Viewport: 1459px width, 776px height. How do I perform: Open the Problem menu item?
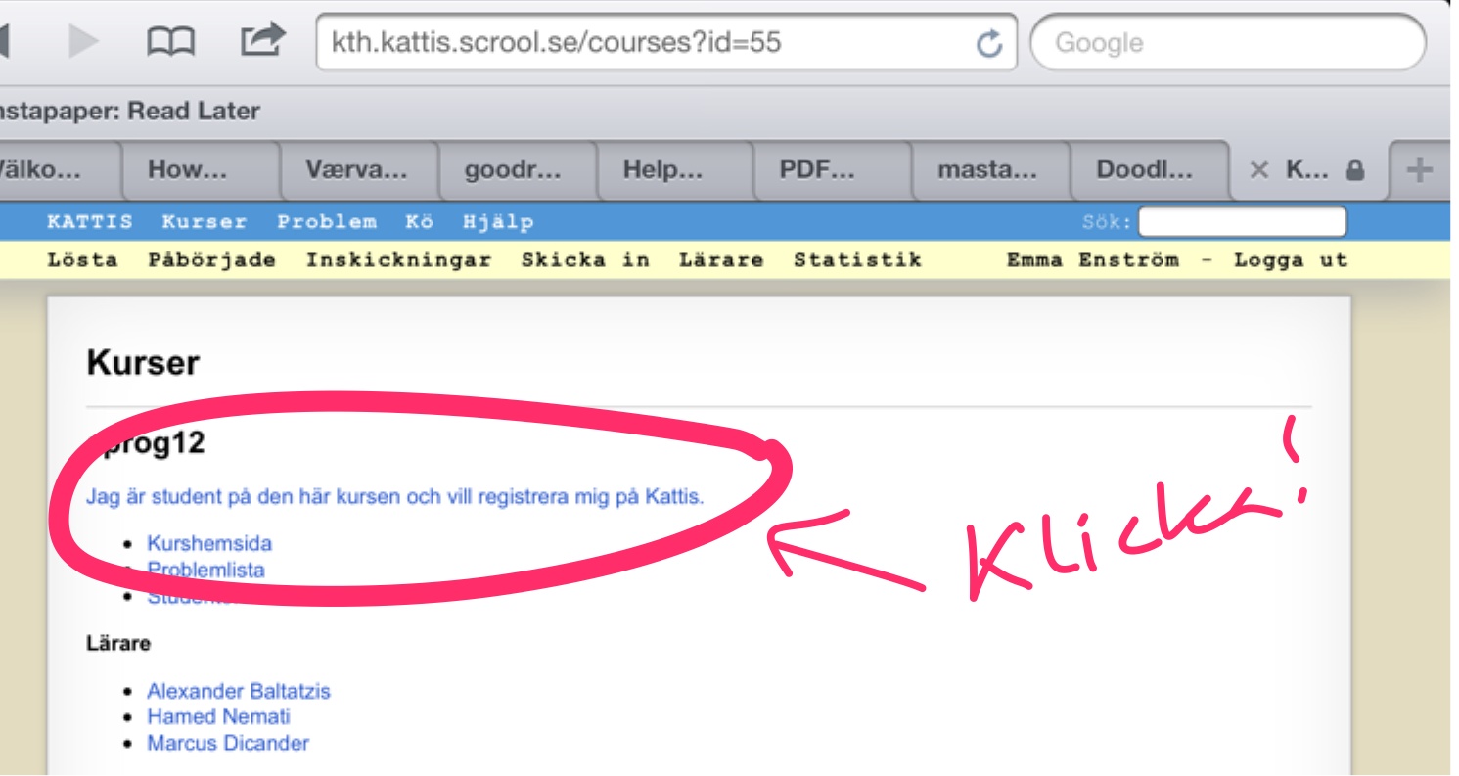click(x=327, y=222)
